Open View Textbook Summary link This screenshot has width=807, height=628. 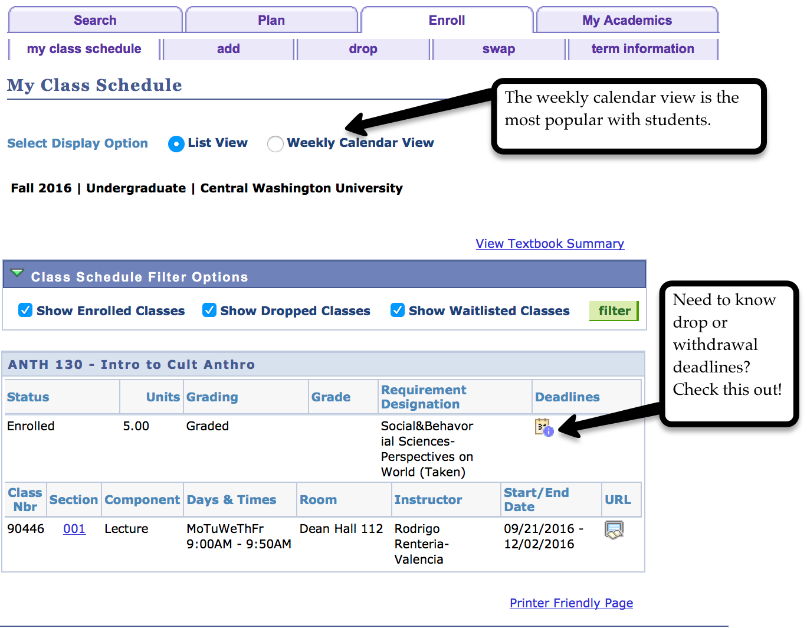click(550, 244)
